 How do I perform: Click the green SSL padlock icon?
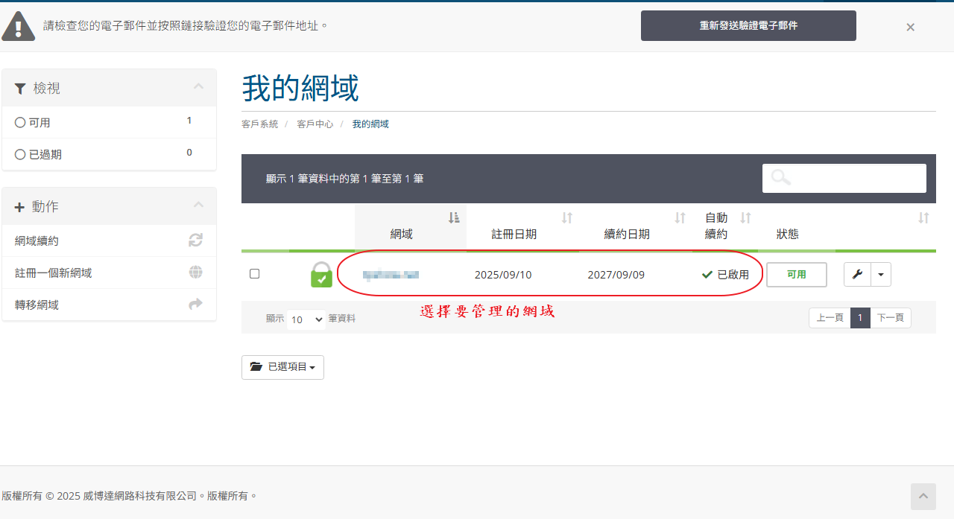pyautogui.click(x=321, y=274)
